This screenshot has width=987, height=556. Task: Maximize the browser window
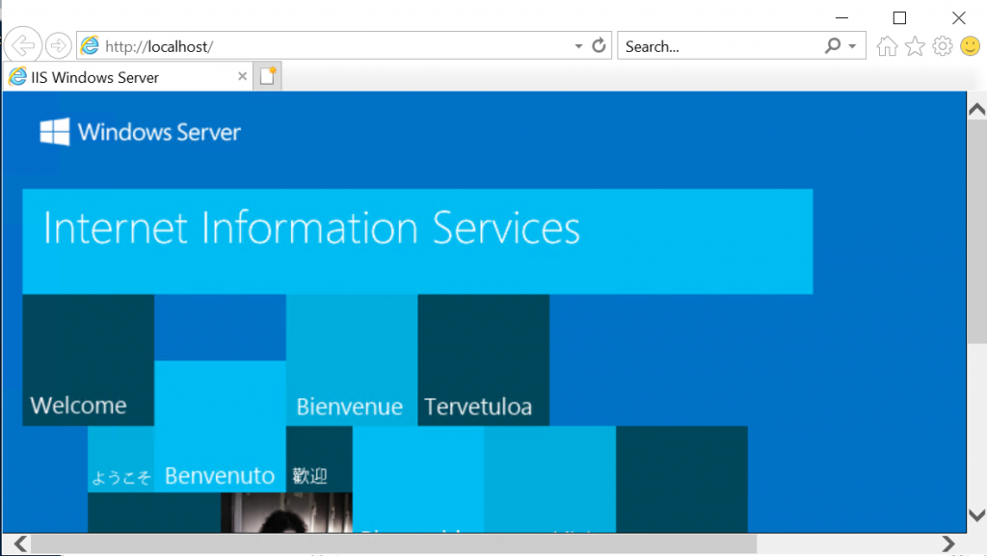pos(899,17)
